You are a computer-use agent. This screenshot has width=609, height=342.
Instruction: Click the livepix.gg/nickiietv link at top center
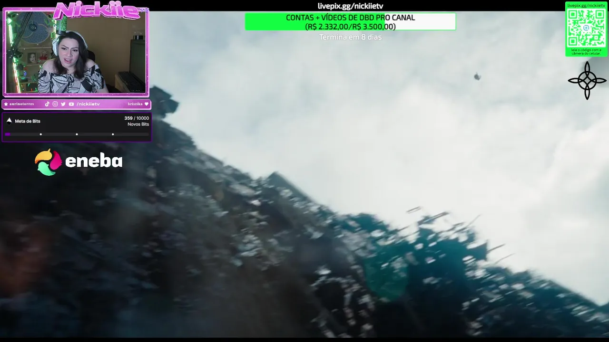(350, 6)
